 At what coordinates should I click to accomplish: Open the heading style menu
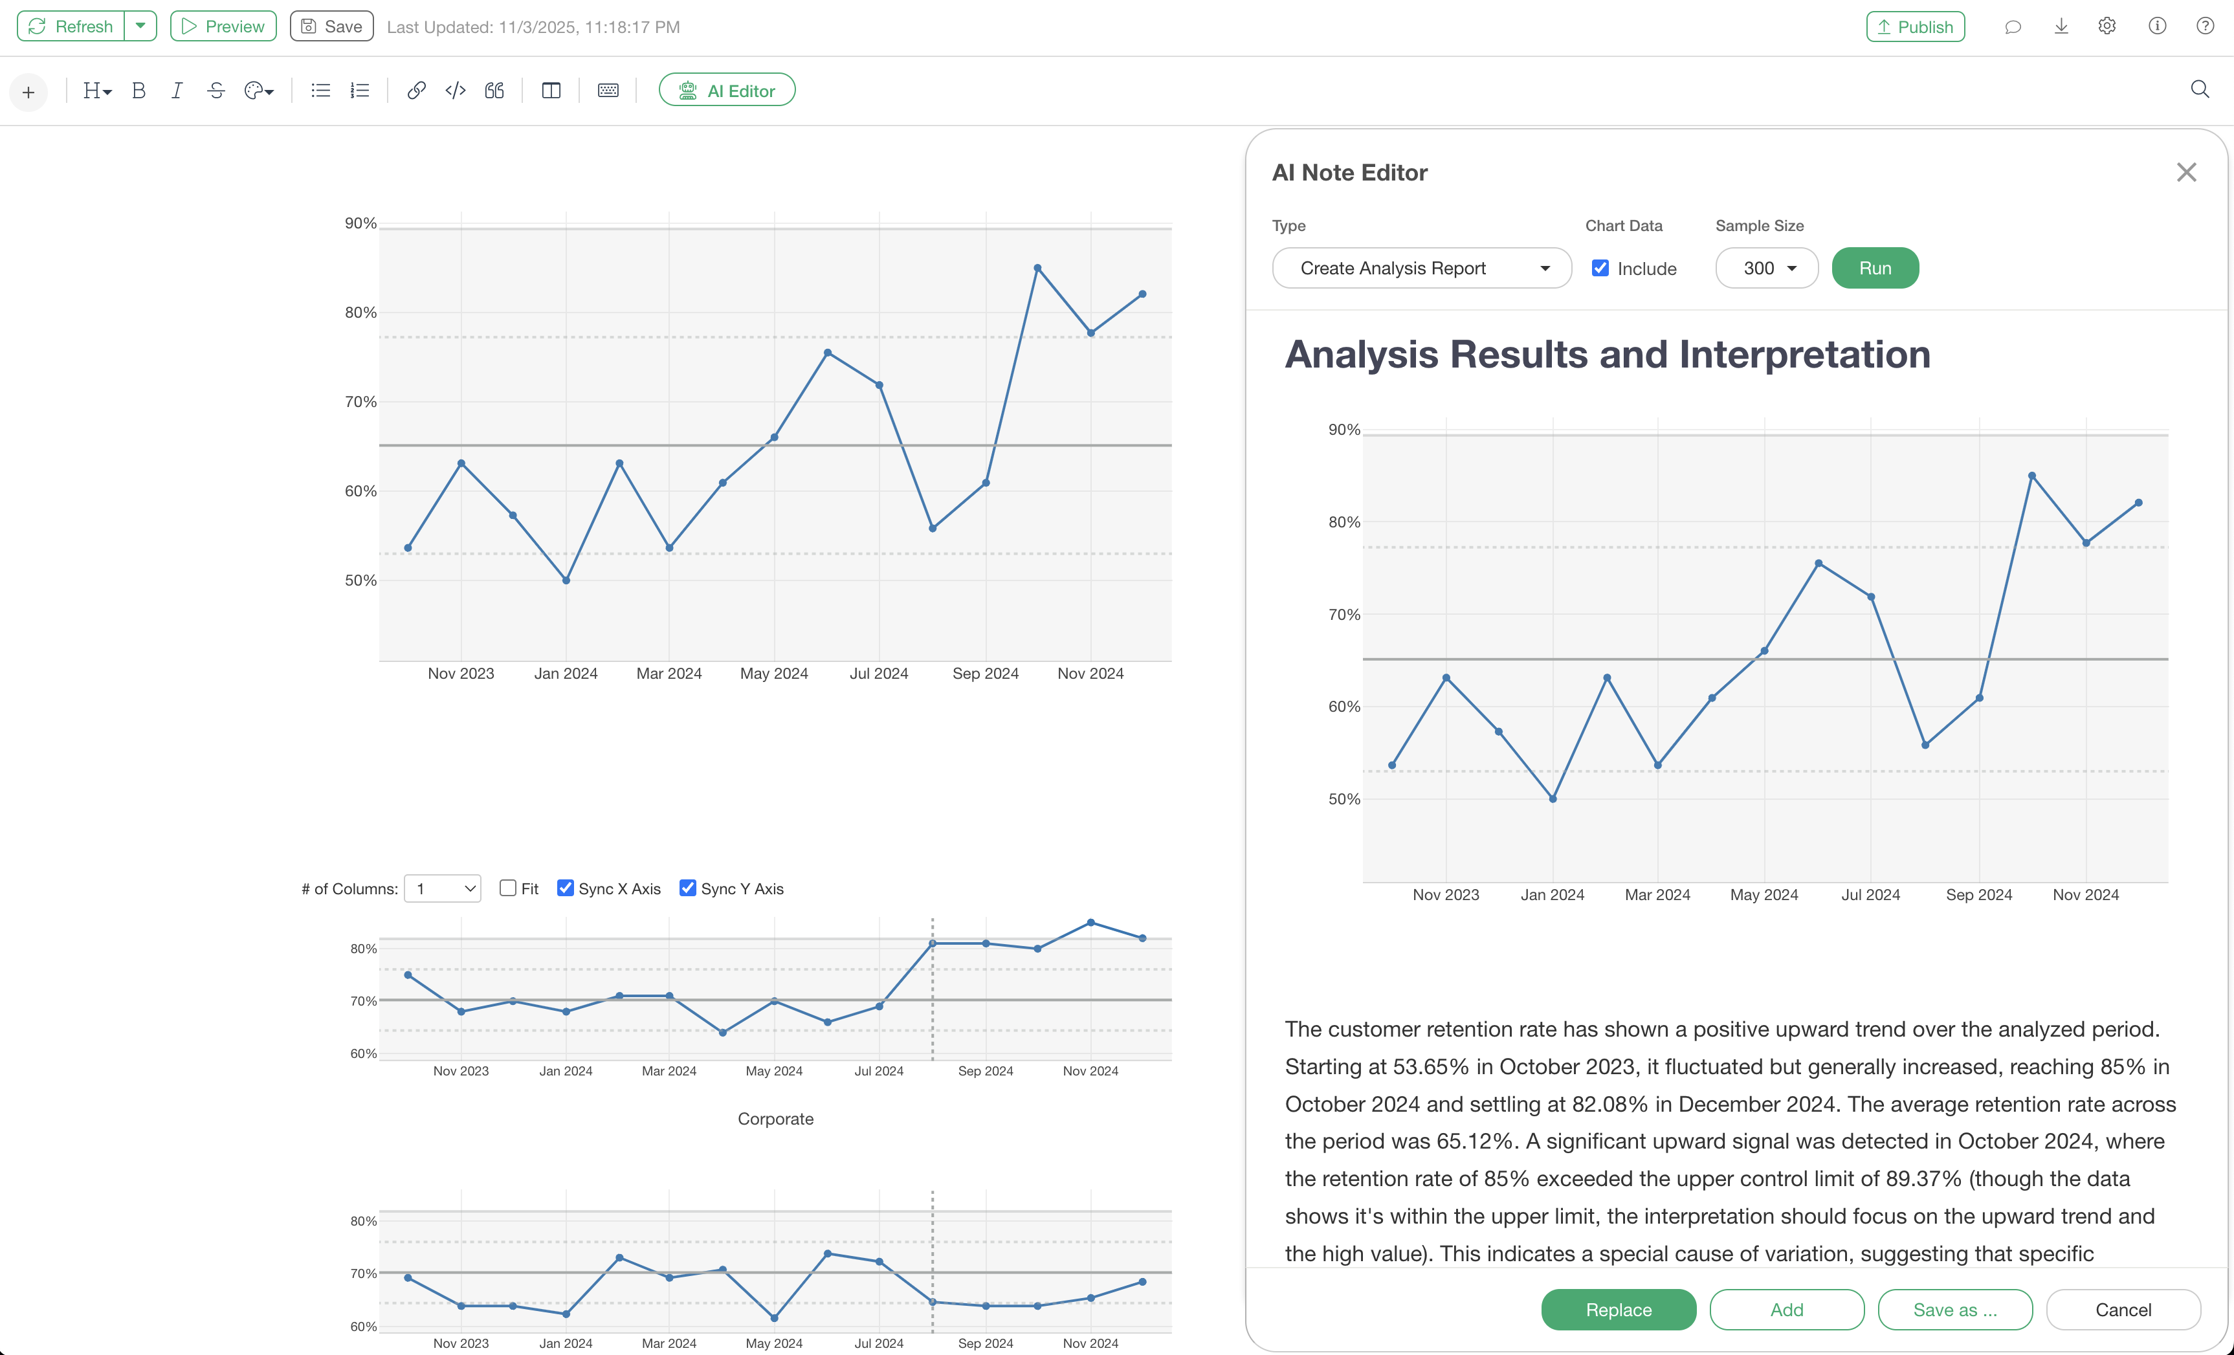click(x=96, y=91)
